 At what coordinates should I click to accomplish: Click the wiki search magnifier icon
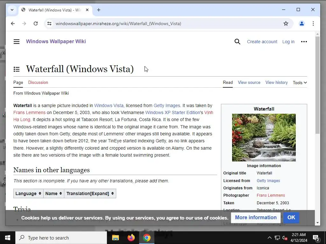pyautogui.click(x=237, y=42)
